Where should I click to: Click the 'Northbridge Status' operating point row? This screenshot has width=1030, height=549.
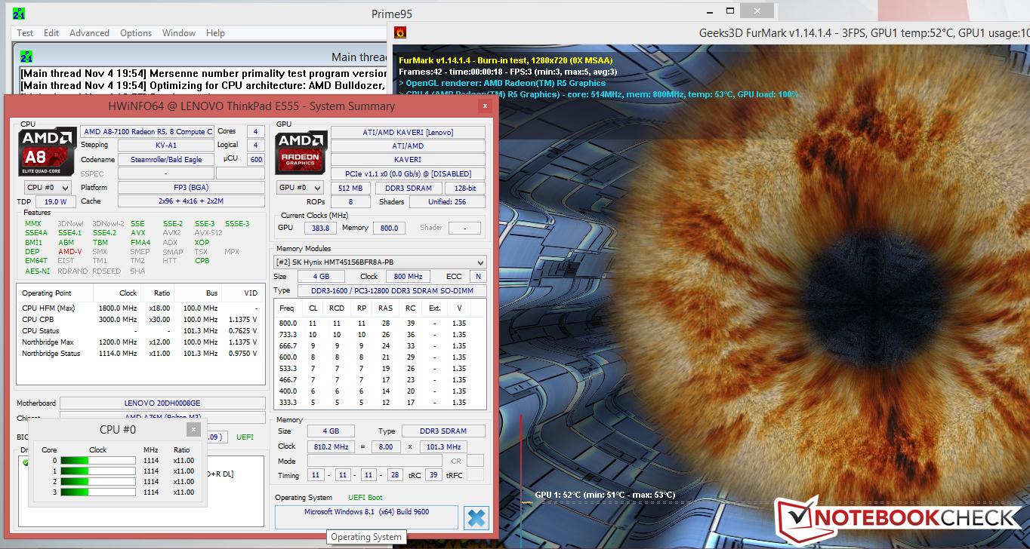(x=140, y=353)
